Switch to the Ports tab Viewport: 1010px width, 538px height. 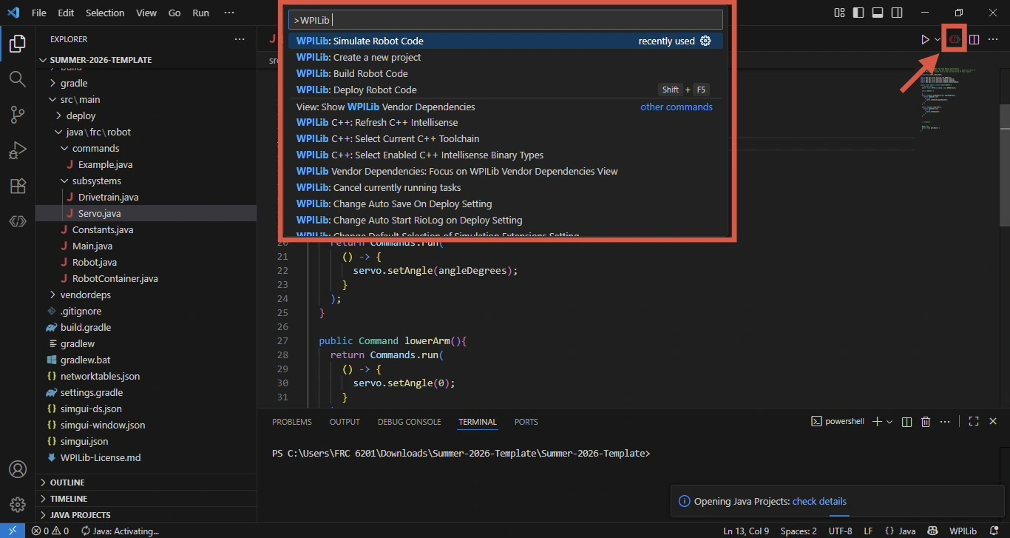tap(526, 422)
